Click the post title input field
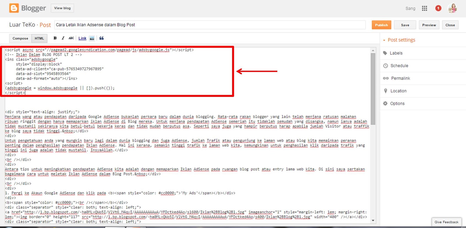The image size is (466, 228). [x=210, y=25]
